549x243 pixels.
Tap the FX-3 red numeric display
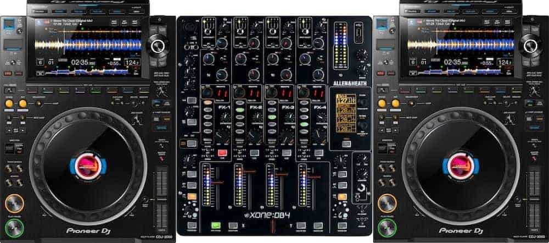click(287, 93)
